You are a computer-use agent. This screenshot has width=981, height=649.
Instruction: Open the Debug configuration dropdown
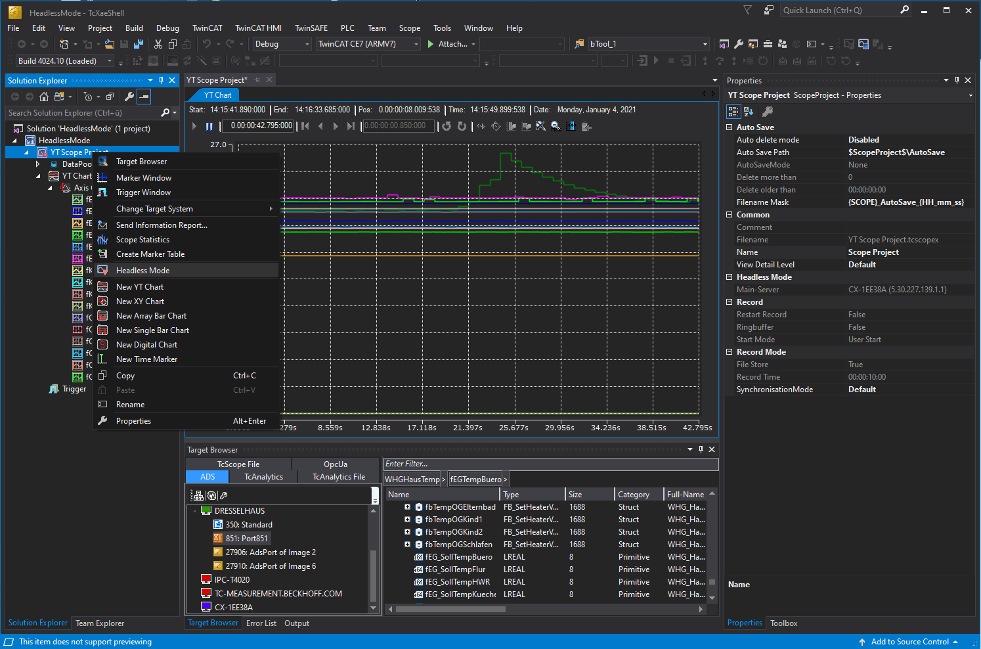[x=282, y=44]
